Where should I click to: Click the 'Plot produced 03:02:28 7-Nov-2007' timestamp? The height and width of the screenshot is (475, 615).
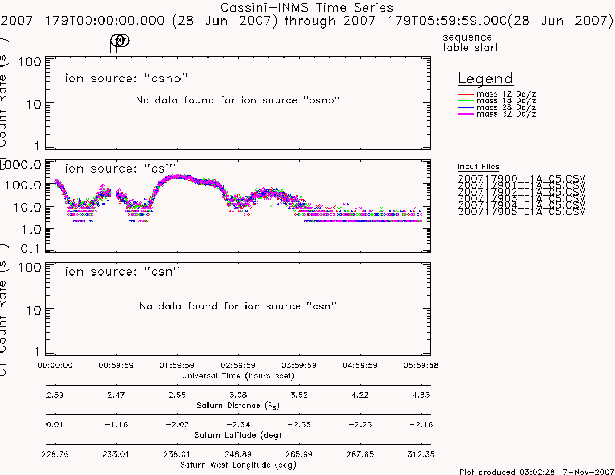coord(536,472)
